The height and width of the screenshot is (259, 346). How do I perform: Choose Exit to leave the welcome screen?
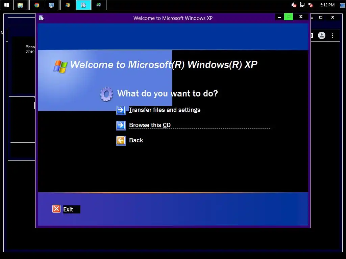tap(68, 209)
